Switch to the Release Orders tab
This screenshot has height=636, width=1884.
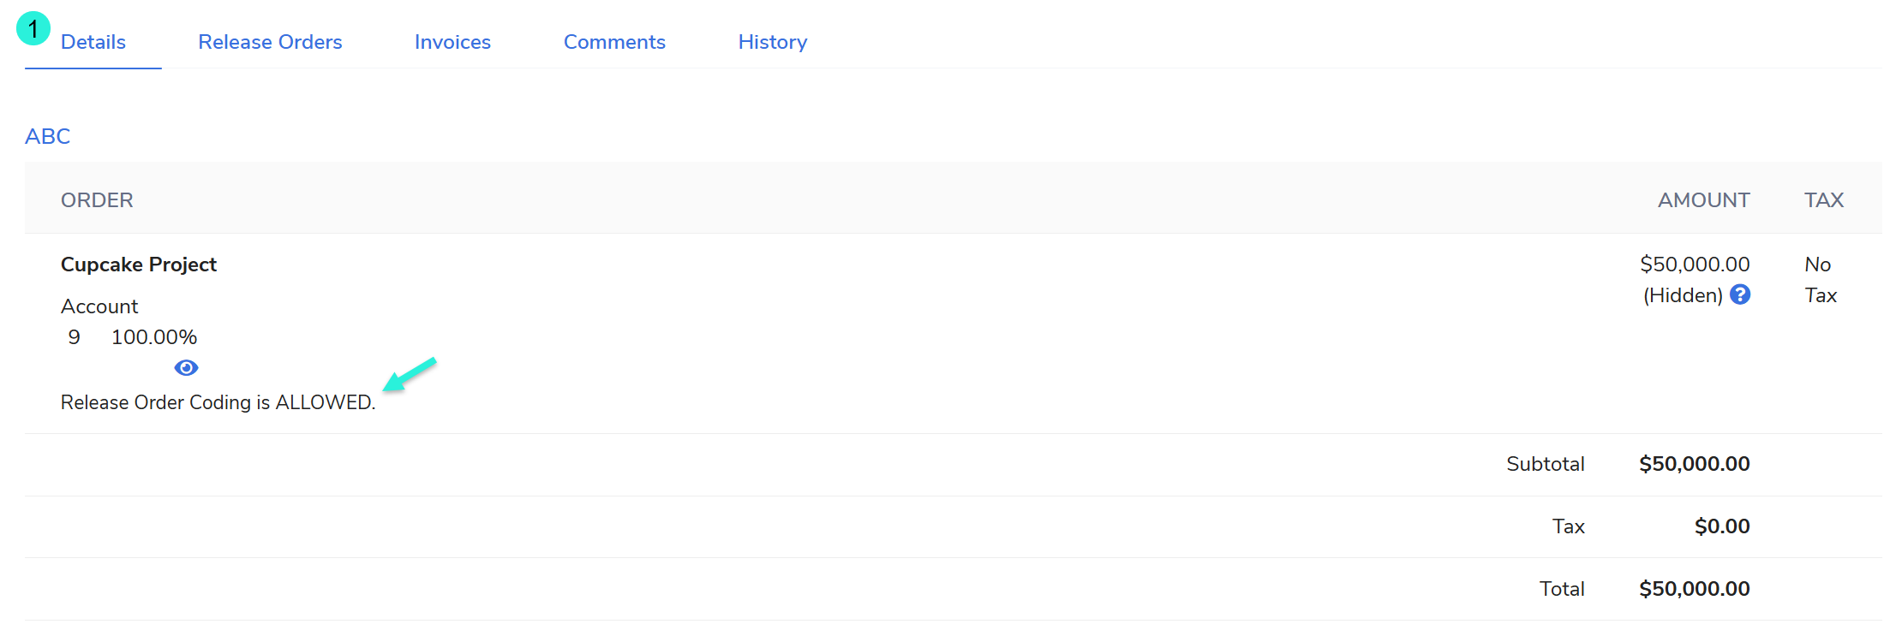coord(270,42)
